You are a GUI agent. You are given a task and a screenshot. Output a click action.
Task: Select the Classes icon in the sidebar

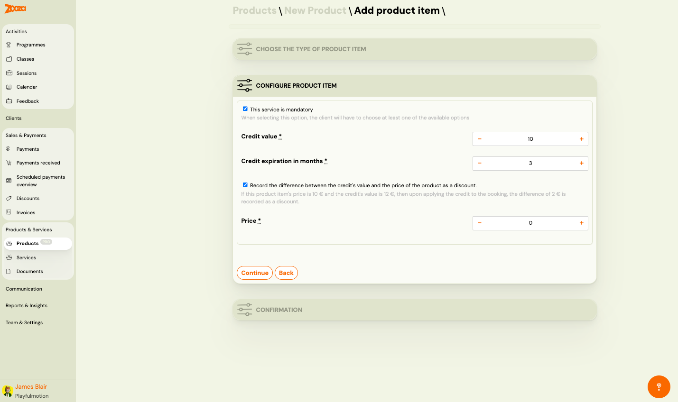[9, 59]
